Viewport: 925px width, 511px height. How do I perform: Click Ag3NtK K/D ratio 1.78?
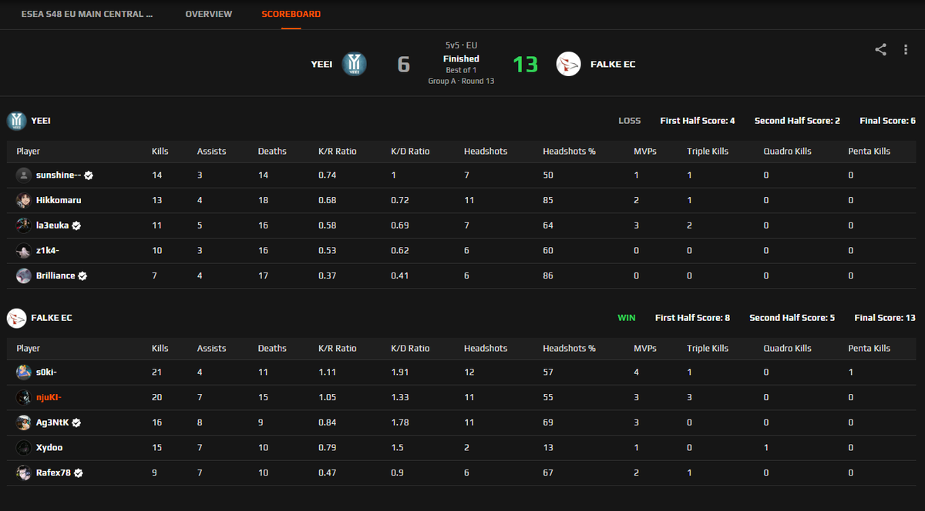[400, 422]
